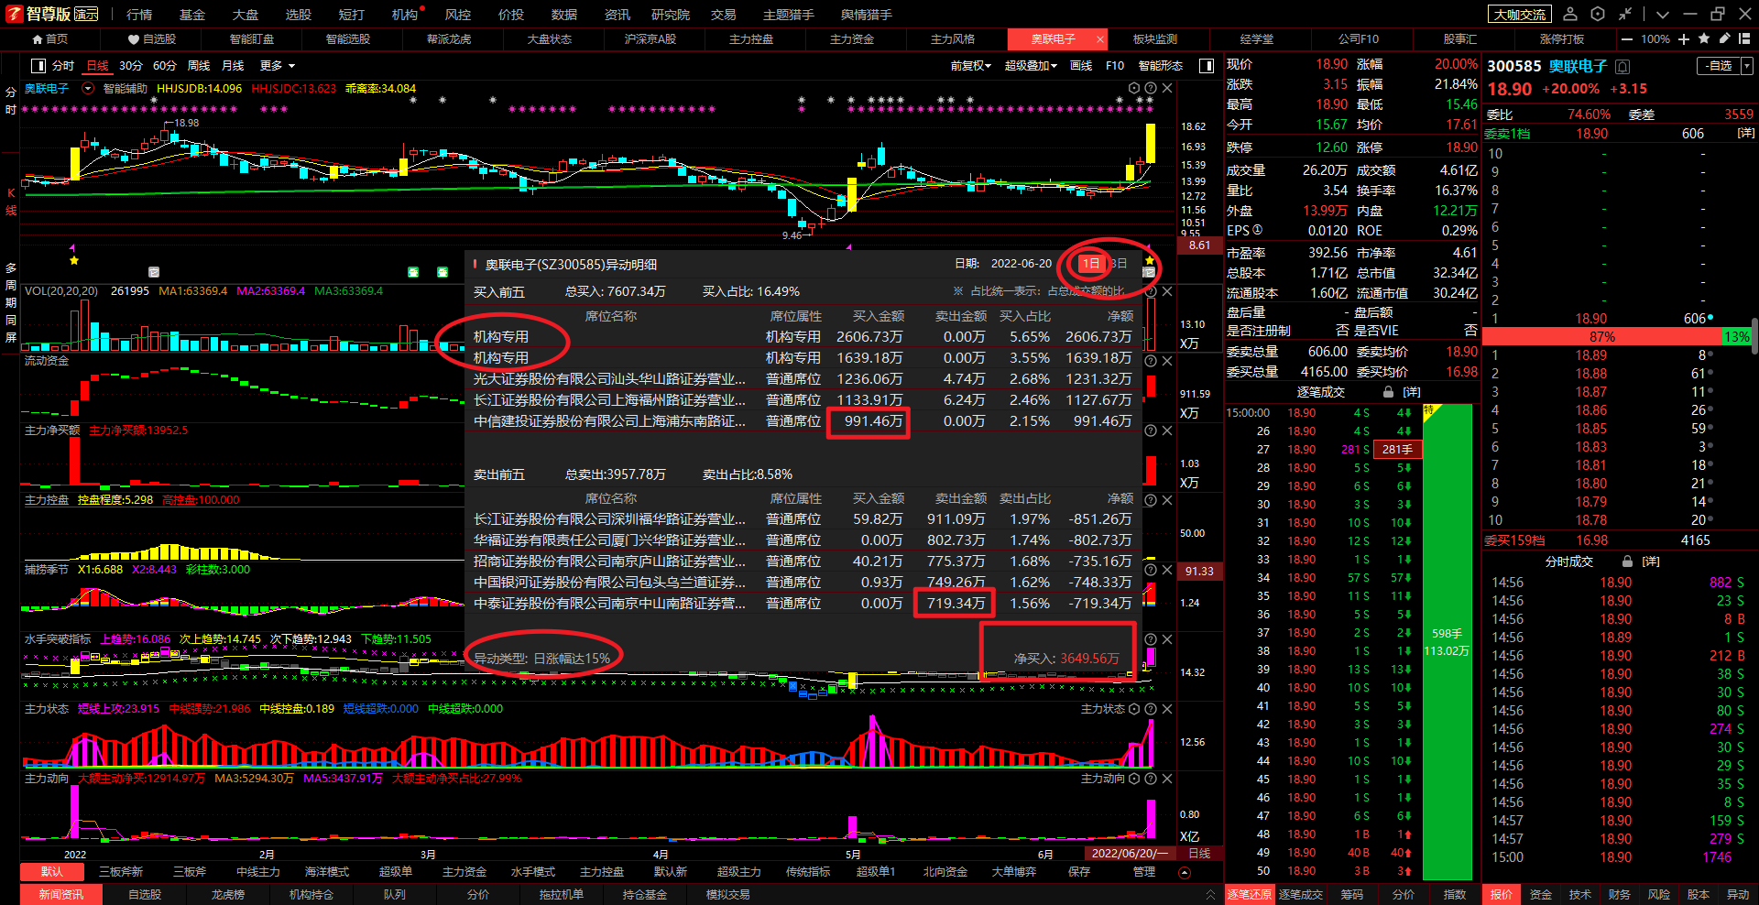The height and width of the screenshot is (905, 1759).
Task: Open 龙虎榜 bottom tab
Action: (x=228, y=894)
